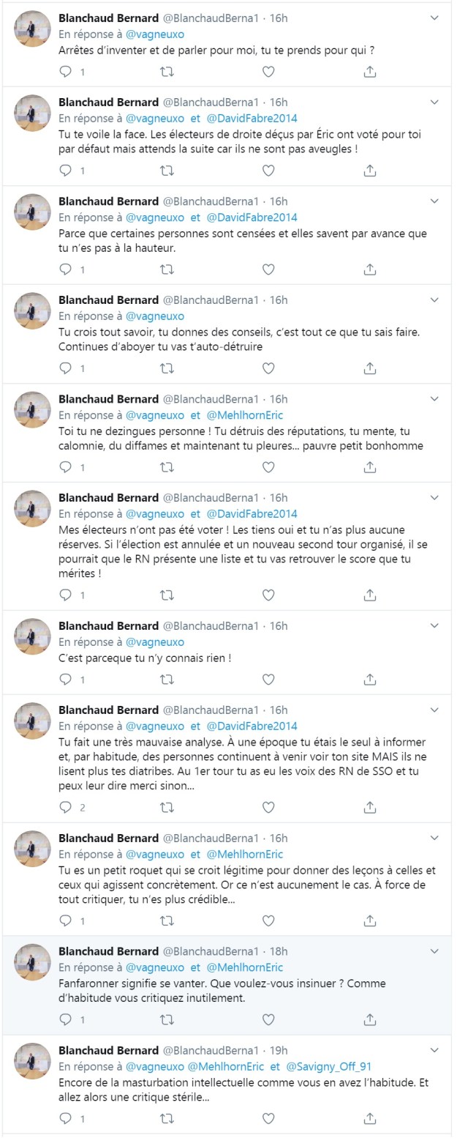The height and width of the screenshot is (1138, 457).
Task: Expand options menu for 'Tu crois tout savoir' tweet
Action: pos(434,300)
